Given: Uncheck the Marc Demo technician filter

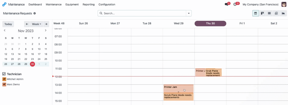Looking at the screenshot, I should pos(4,85).
